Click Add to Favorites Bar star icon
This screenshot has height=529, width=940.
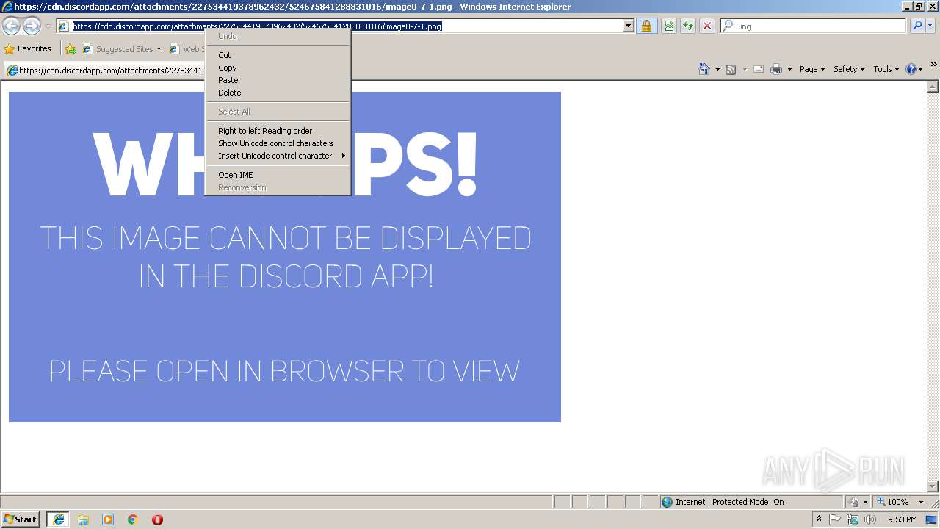[x=70, y=49]
